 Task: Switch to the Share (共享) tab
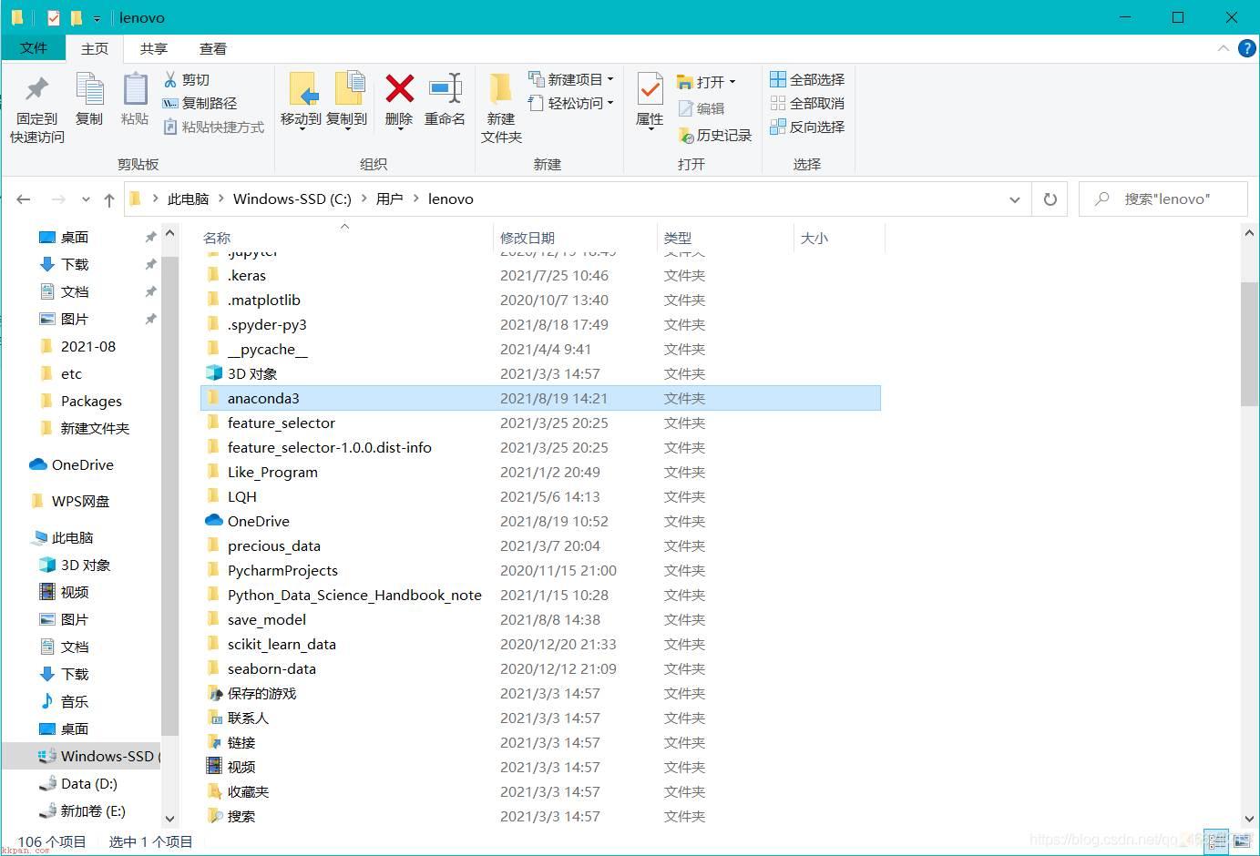pos(154,48)
